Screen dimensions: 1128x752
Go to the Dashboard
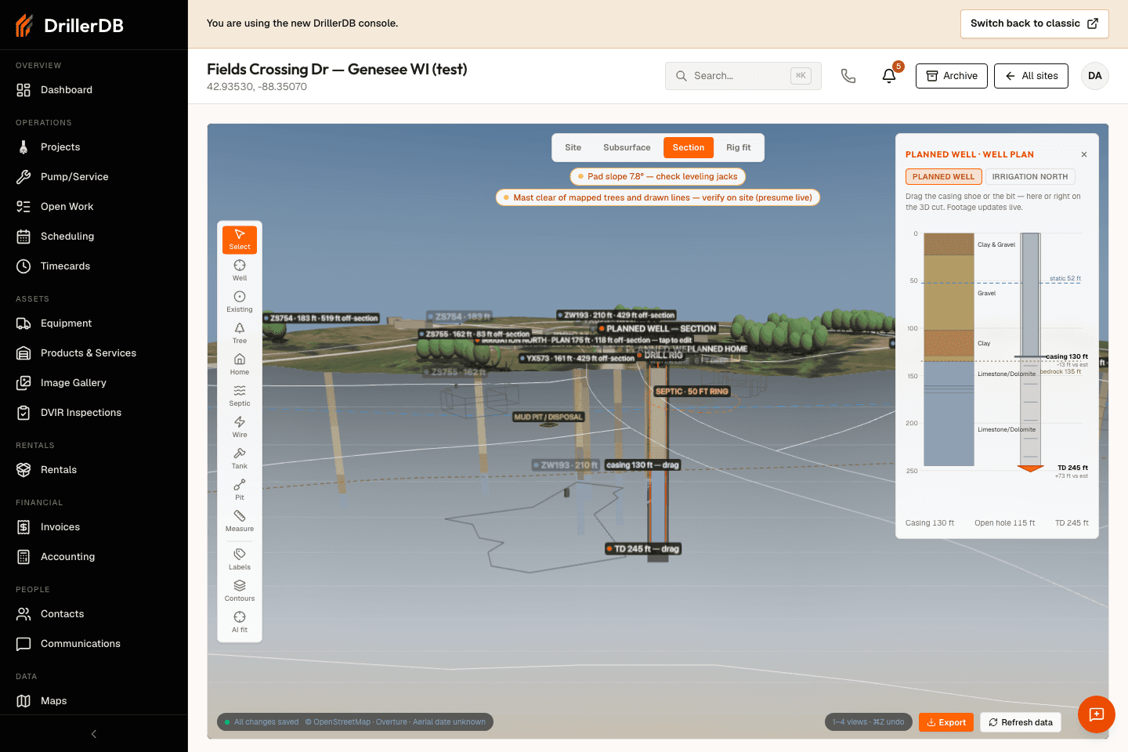click(x=94, y=90)
